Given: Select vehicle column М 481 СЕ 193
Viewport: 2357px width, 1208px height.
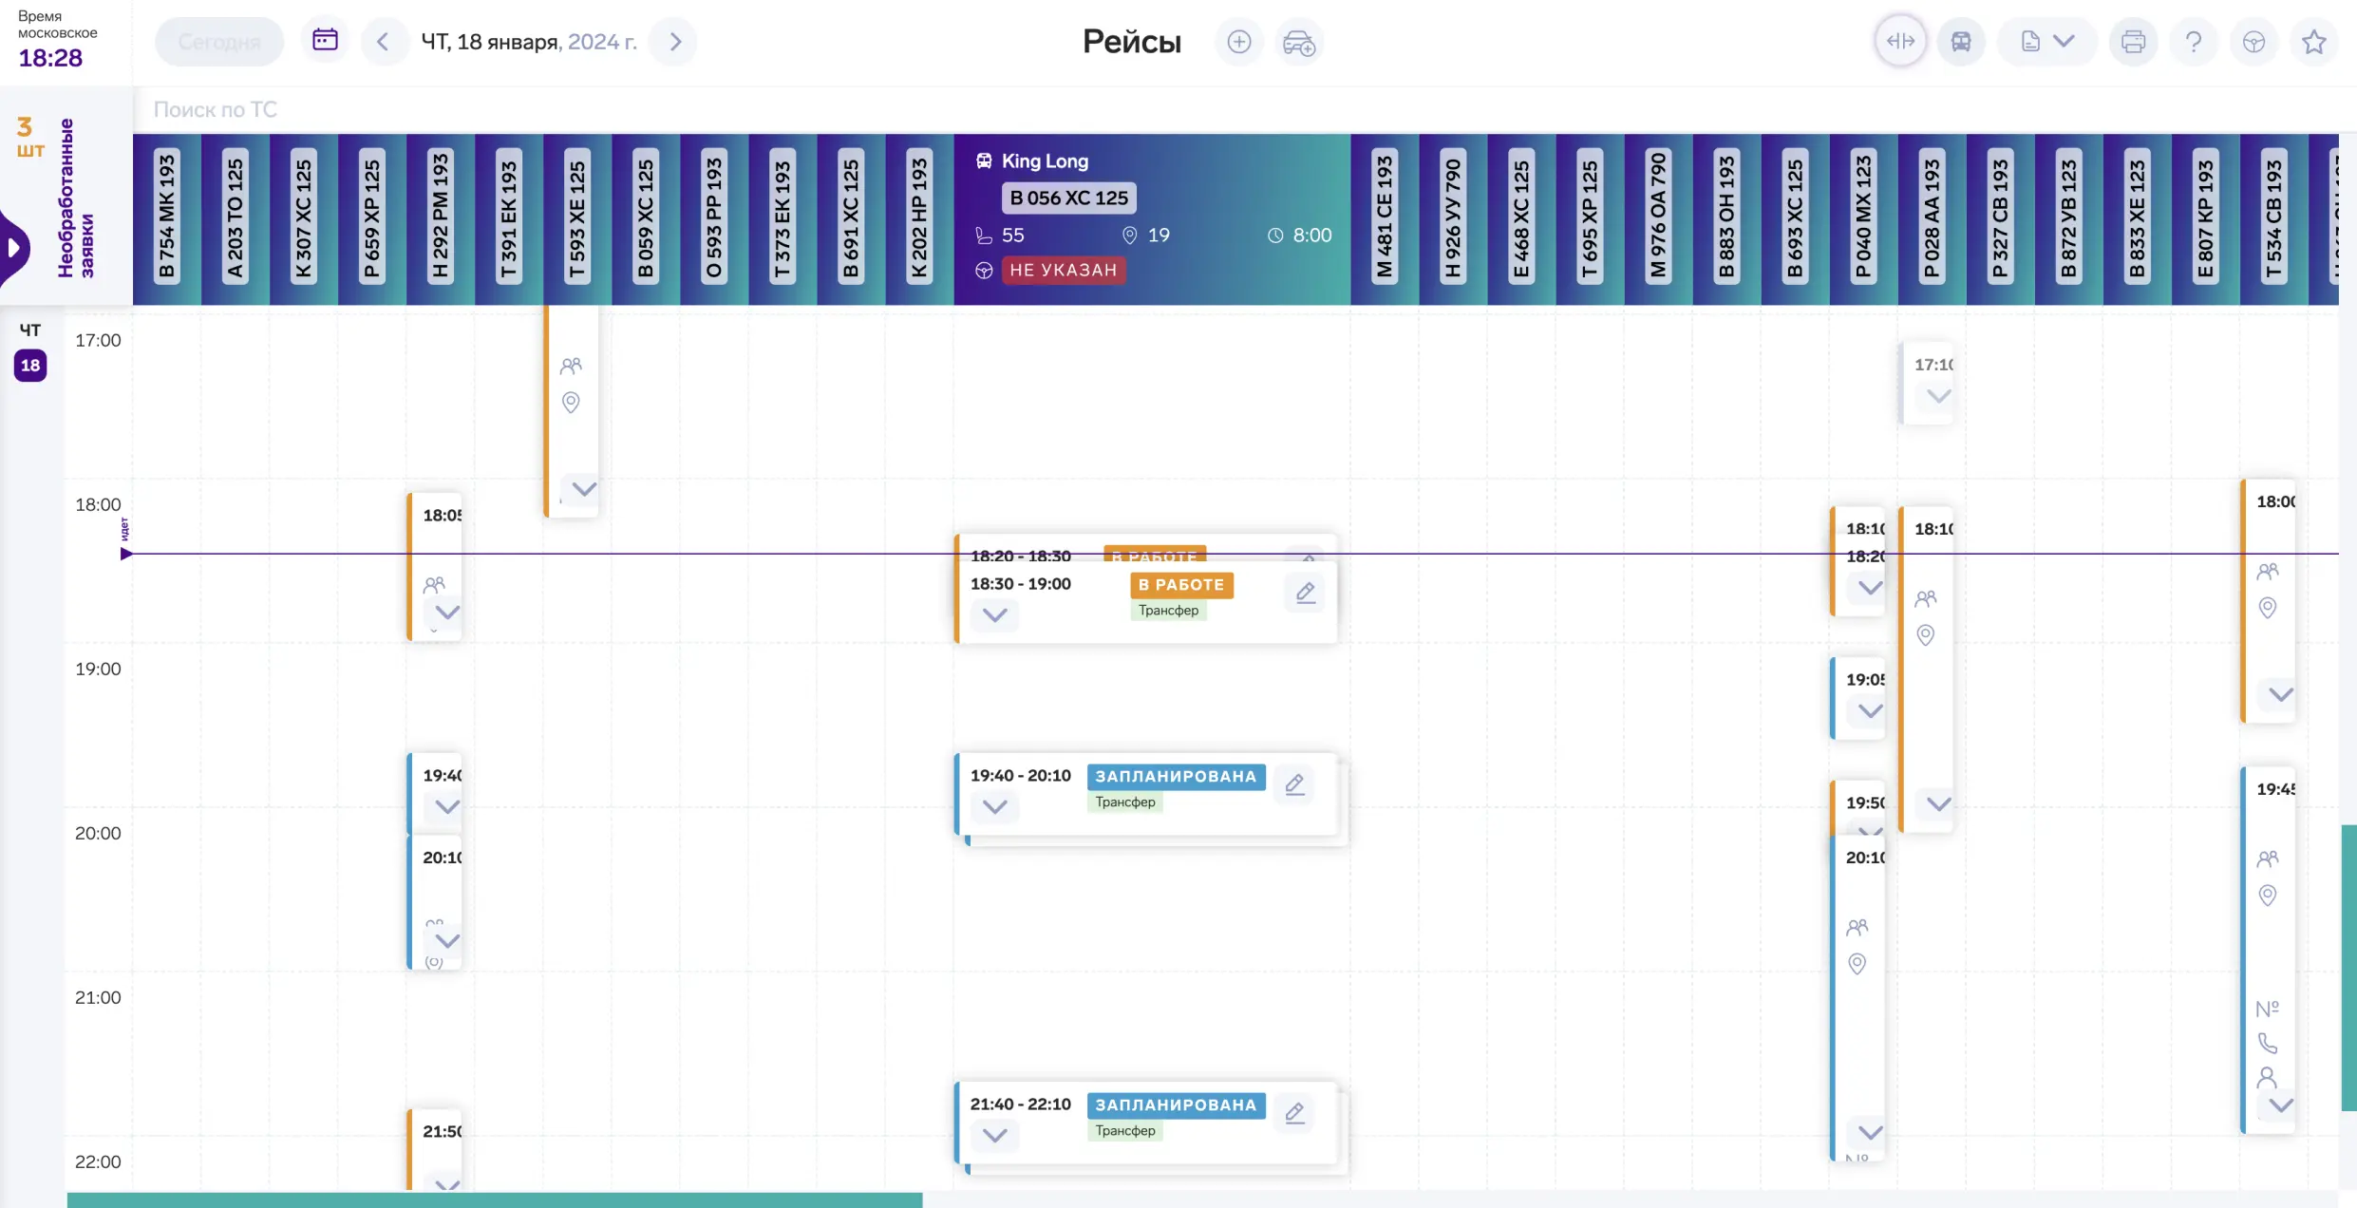Looking at the screenshot, I should [1385, 218].
